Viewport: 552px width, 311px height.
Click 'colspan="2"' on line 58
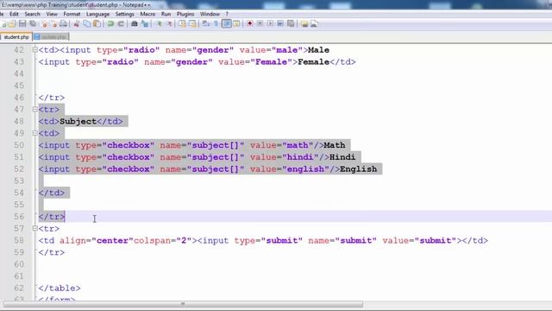(163, 240)
